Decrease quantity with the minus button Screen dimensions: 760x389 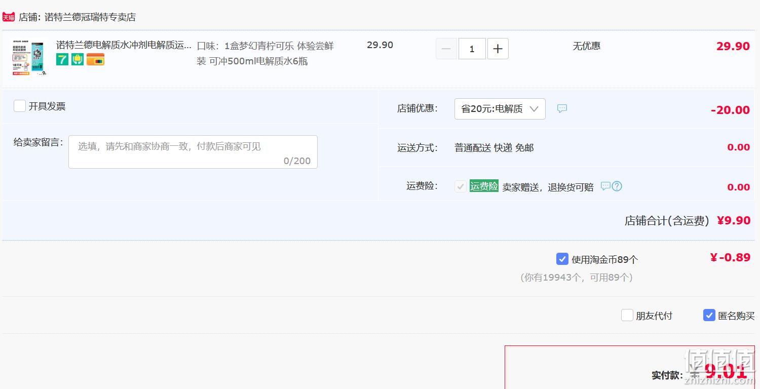click(x=446, y=49)
